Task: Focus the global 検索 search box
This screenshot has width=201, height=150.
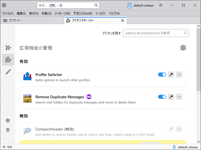Action: tap(68, 5)
